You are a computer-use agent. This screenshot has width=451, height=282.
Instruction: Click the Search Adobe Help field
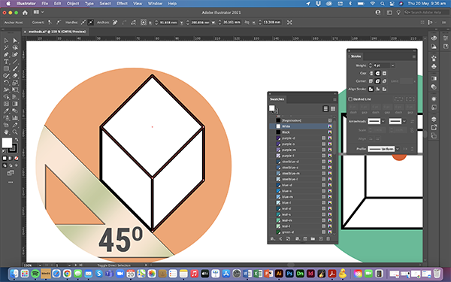click(x=426, y=12)
